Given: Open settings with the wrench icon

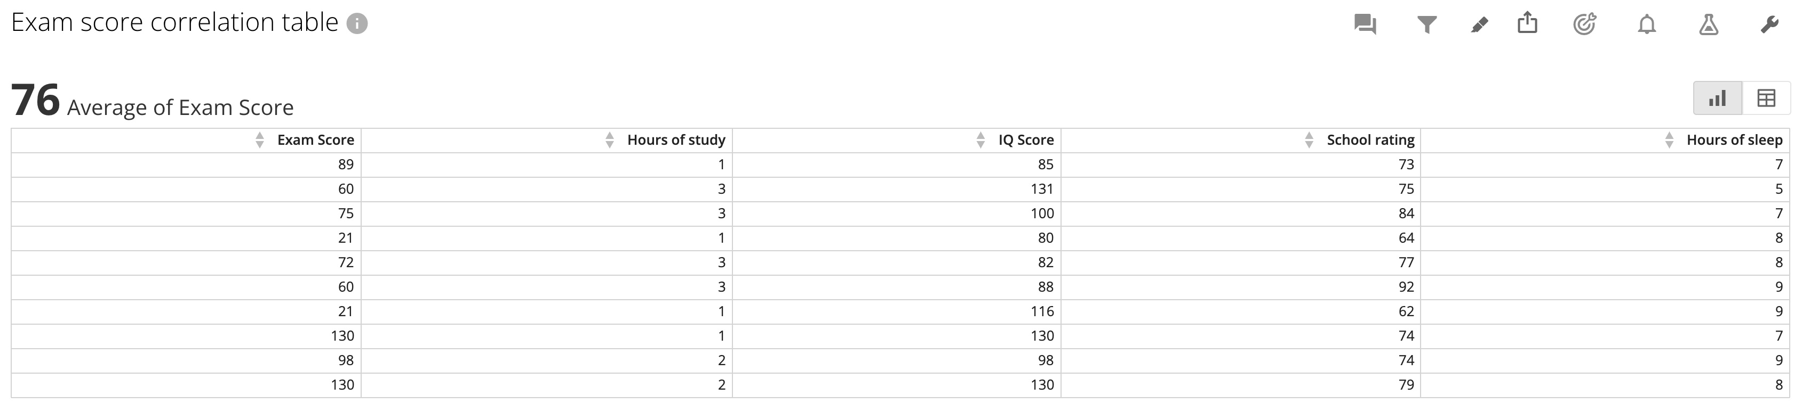Looking at the screenshot, I should [1770, 24].
